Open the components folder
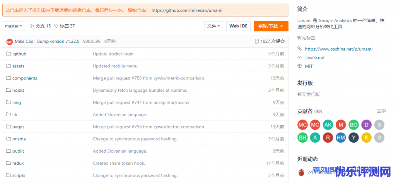This screenshot has height=182, width=396. tap(25, 78)
